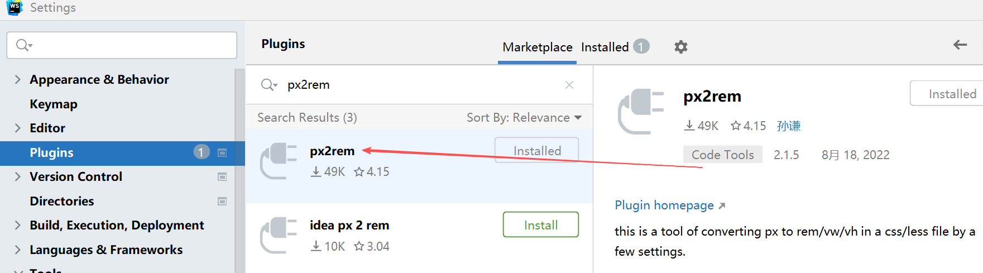Click Installed button in details pane
Viewport: 983px width, 273px height.
coord(947,93)
